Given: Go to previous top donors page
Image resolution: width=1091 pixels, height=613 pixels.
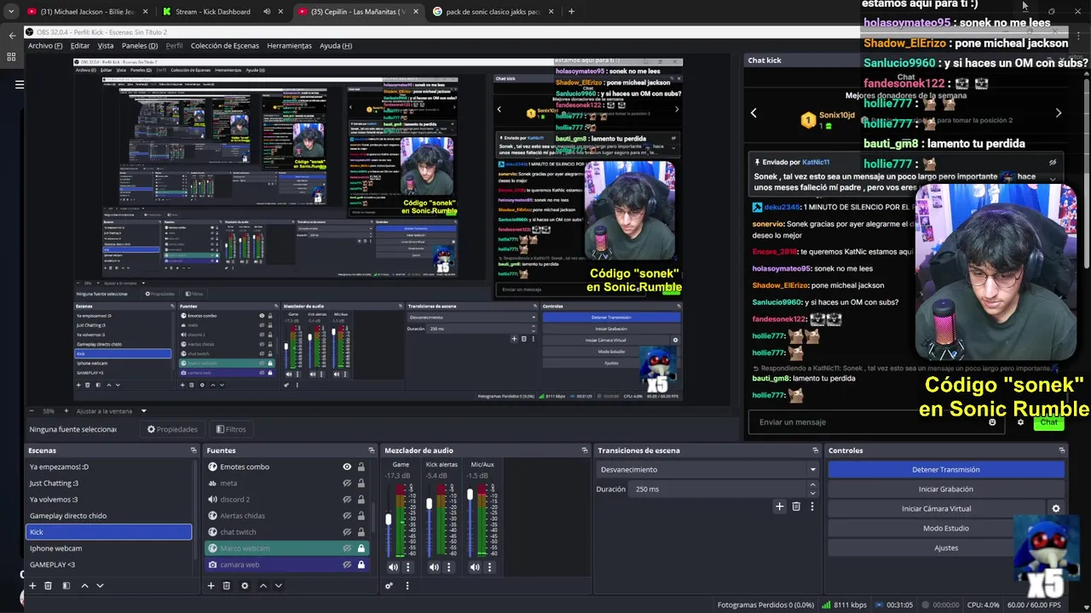Looking at the screenshot, I should (x=753, y=112).
